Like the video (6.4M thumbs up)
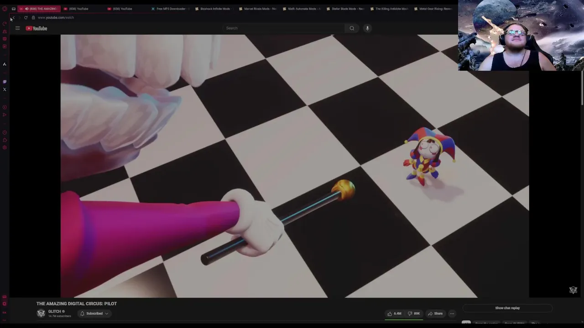584x328 pixels. click(x=394, y=313)
